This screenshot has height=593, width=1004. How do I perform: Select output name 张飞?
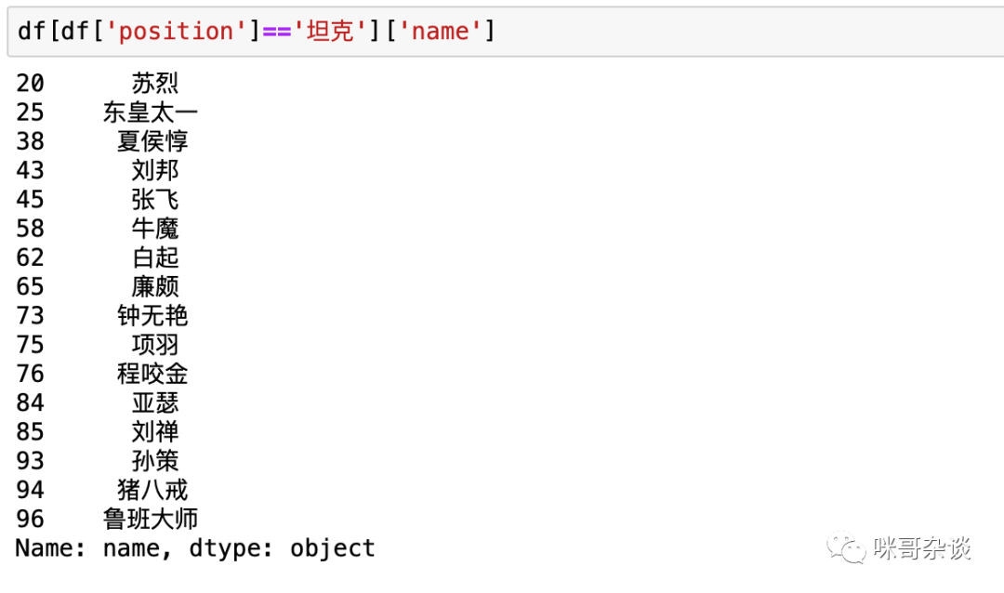pyautogui.click(x=155, y=199)
